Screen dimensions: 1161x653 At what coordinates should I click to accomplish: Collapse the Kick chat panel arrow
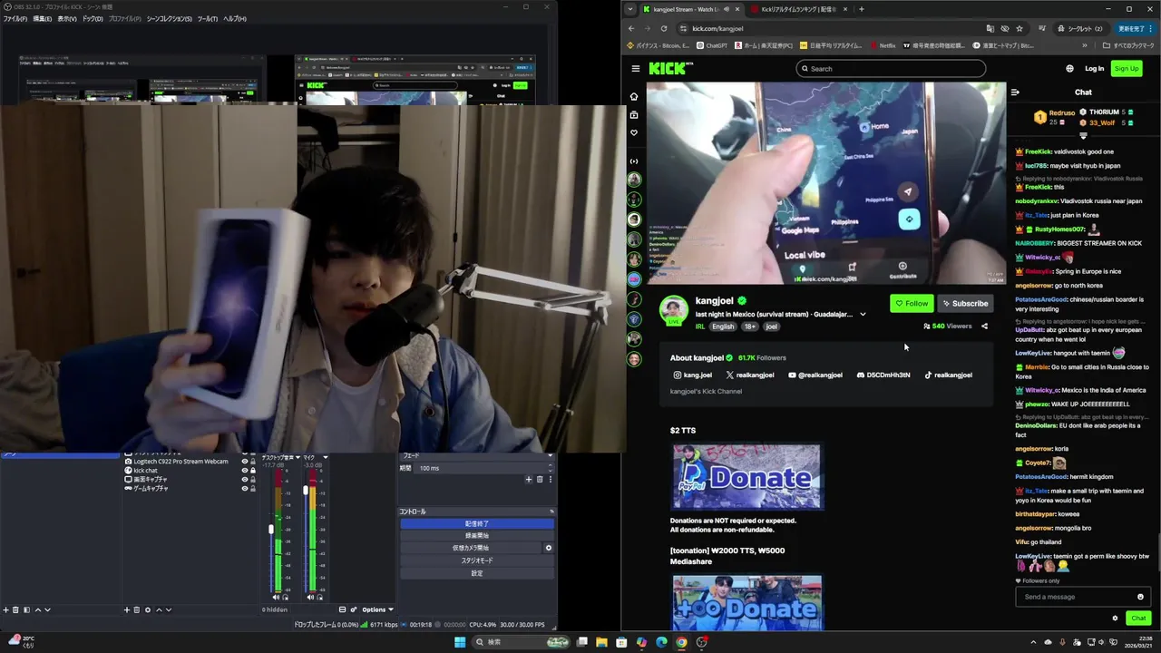tap(1015, 92)
